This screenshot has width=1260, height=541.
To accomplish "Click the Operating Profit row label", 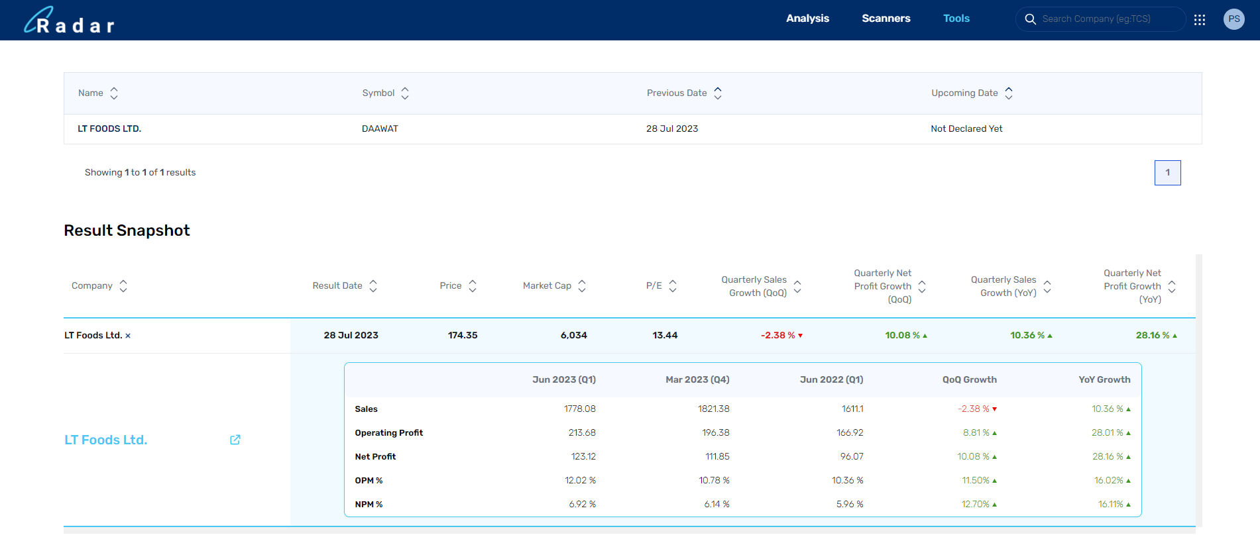I will pos(388,433).
